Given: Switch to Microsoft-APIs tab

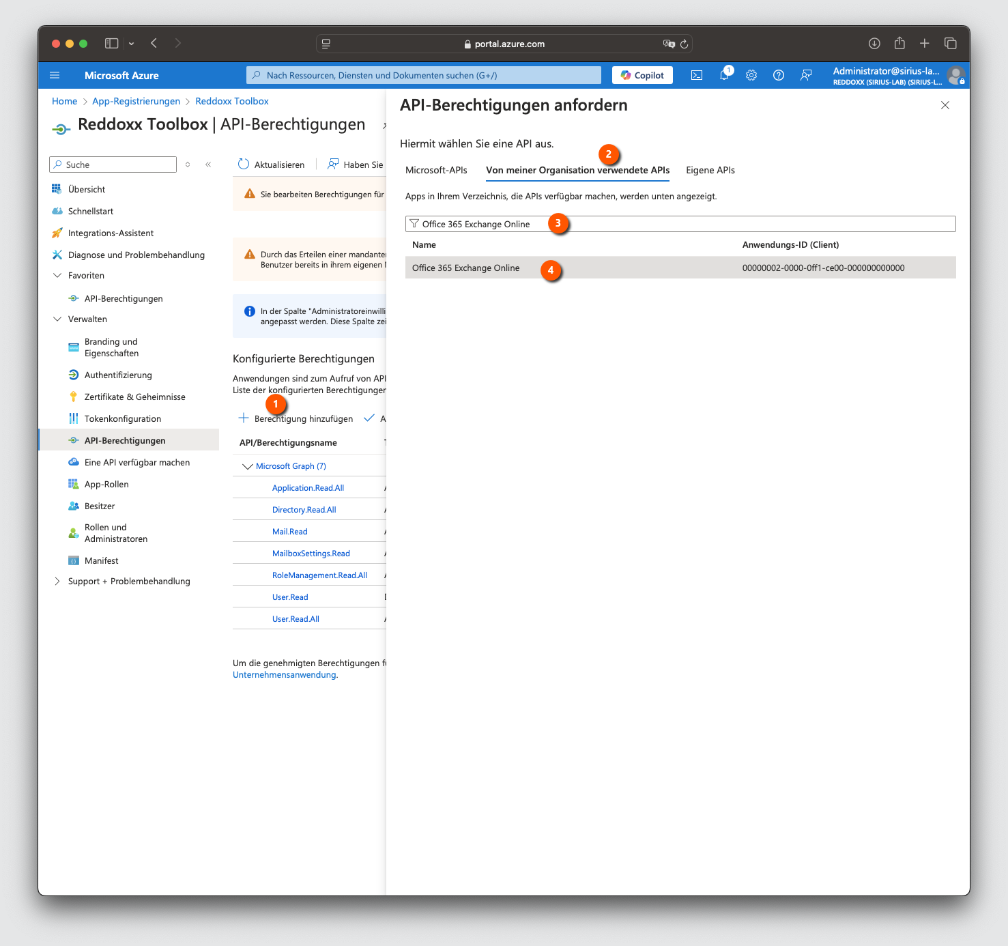Looking at the screenshot, I should coord(436,170).
